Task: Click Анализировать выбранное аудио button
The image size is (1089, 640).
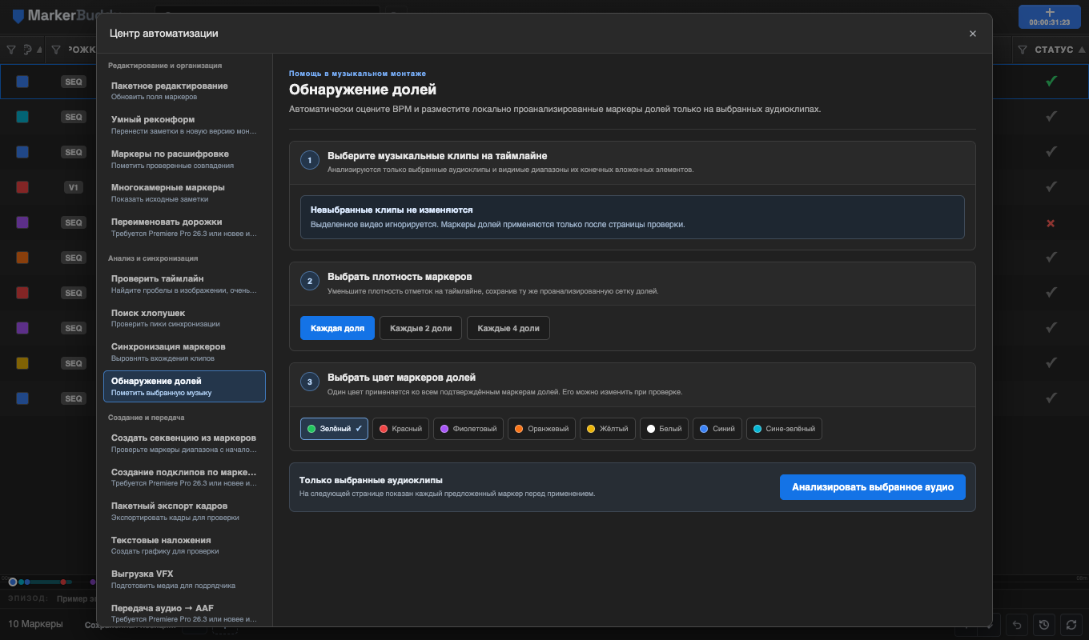Action: pyautogui.click(x=873, y=487)
